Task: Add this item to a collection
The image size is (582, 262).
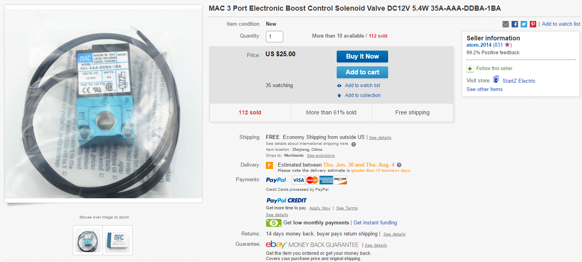Action: [x=362, y=95]
